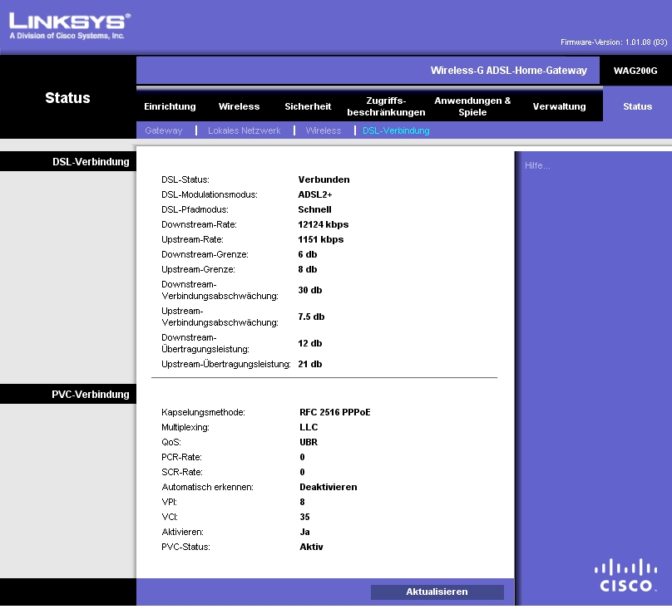The height and width of the screenshot is (609, 672).
Task: Open the Hilfe... link in the sidebar
Action: pos(537,166)
